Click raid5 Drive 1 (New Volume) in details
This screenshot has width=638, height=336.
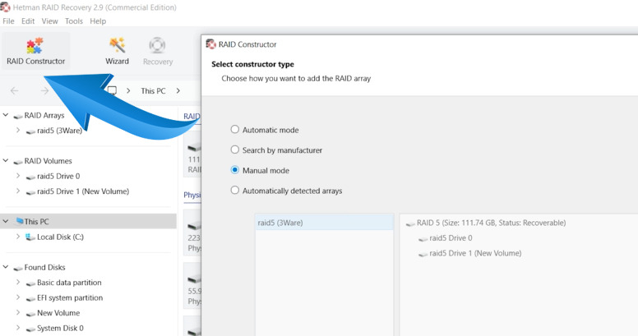point(475,253)
